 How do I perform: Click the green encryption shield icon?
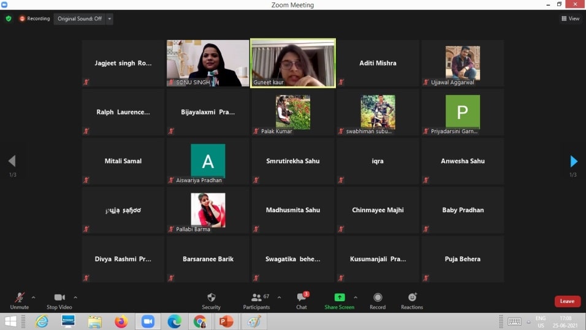9,18
